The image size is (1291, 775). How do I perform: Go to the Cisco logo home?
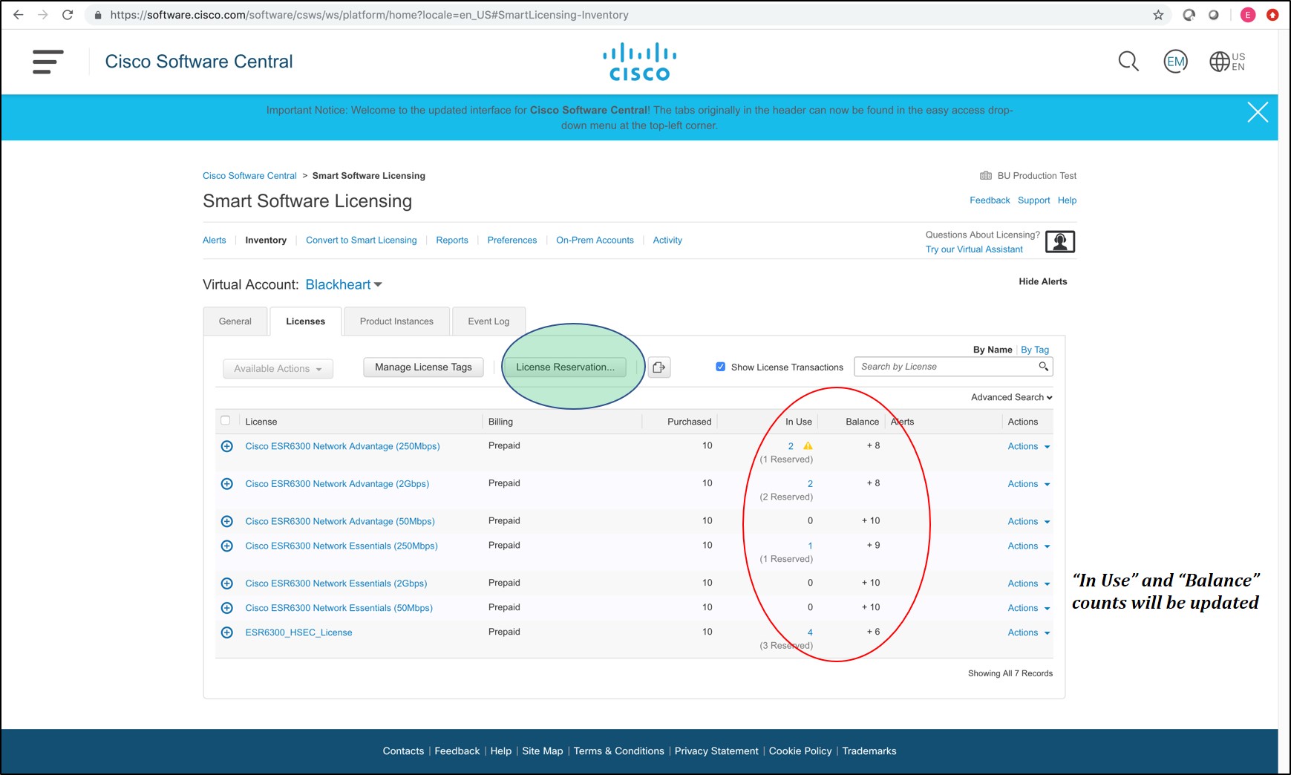pyautogui.click(x=639, y=62)
